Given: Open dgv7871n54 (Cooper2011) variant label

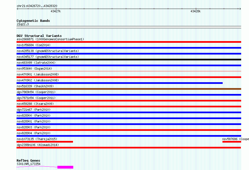Looking at the screenshot, I should point(36,98).
